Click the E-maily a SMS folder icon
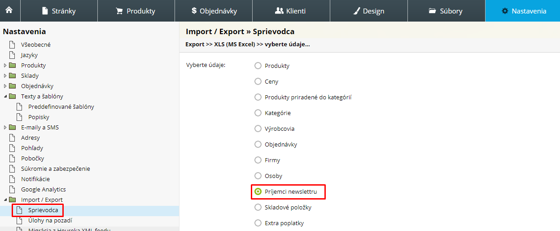560x231 pixels. click(x=13, y=127)
